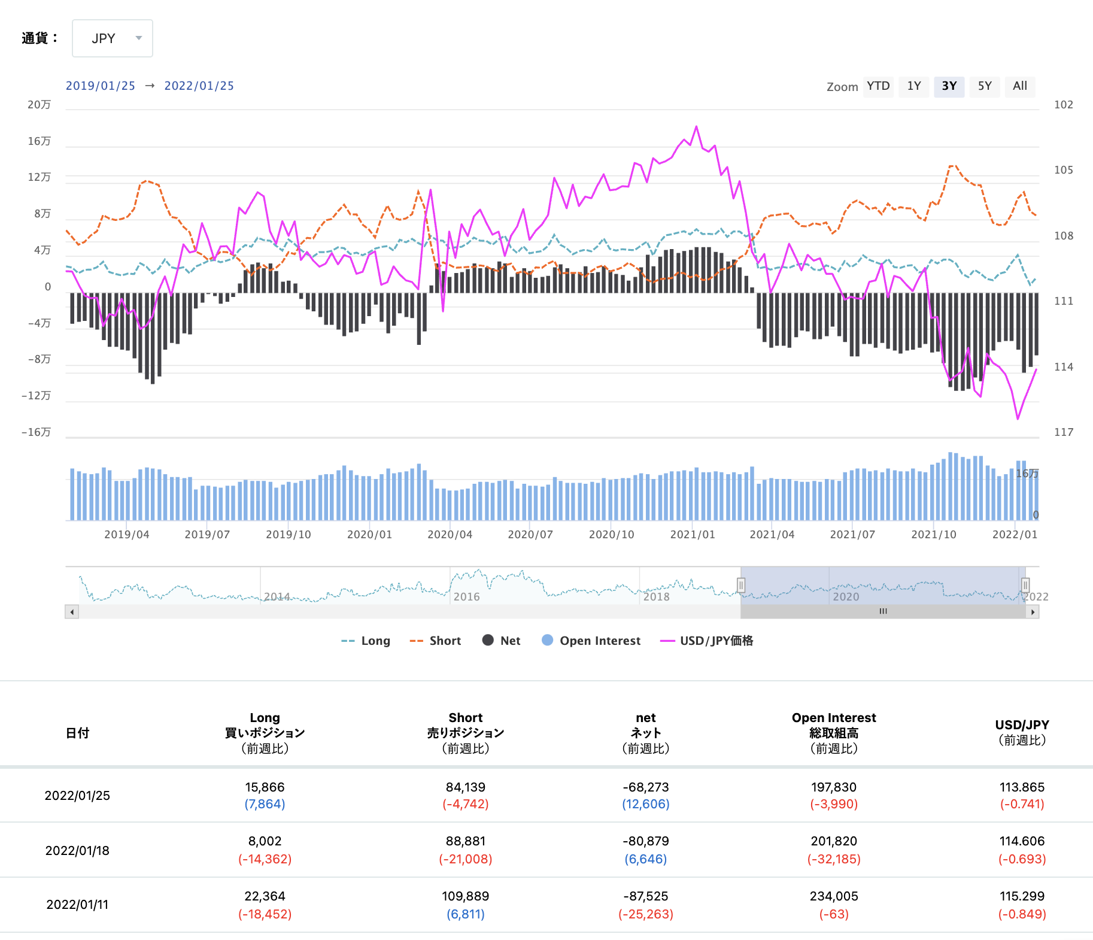The image size is (1093, 940).
Task: Click Short value 109,889
Action: click(466, 896)
